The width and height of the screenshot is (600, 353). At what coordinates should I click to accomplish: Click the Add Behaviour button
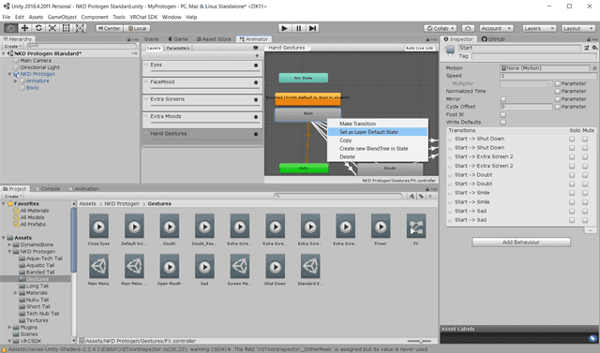[521, 242]
